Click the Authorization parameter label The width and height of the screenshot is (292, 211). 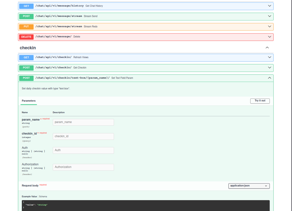[x=30, y=164]
